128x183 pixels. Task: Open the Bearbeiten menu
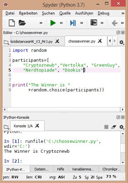pyautogui.click(x=28, y=13)
